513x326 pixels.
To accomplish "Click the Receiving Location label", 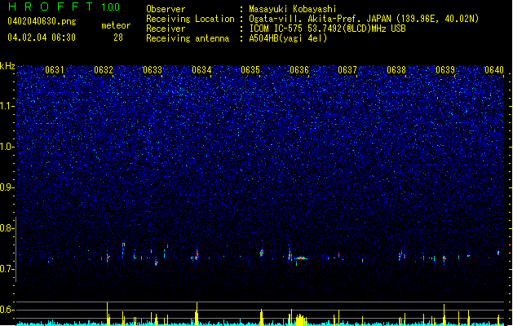I will point(190,19).
